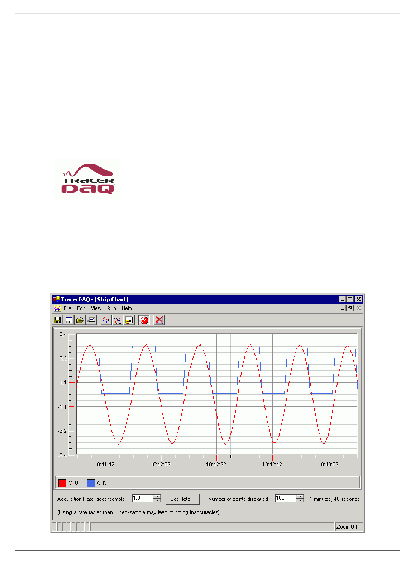Viewport: 407px width, 565px height.
Task: Click the Tracer DAQ logo image
Action: (87, 179)
